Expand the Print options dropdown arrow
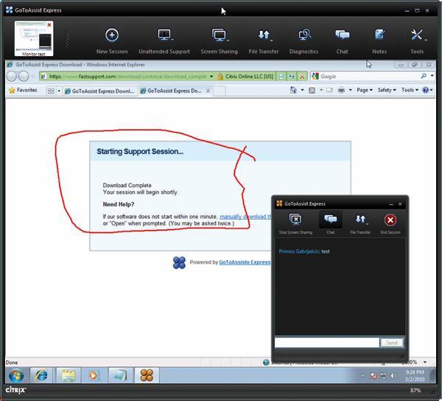The height and width of the screenshot is (401, 442). [x=351, y=90]
